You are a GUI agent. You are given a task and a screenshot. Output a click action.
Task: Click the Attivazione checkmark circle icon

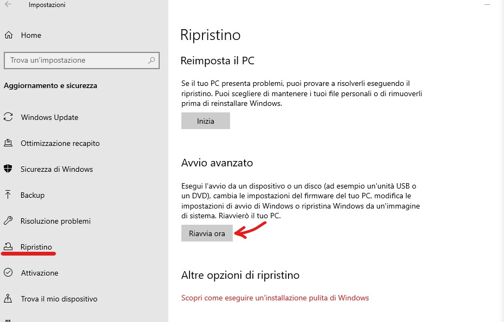tap(8, 273)
